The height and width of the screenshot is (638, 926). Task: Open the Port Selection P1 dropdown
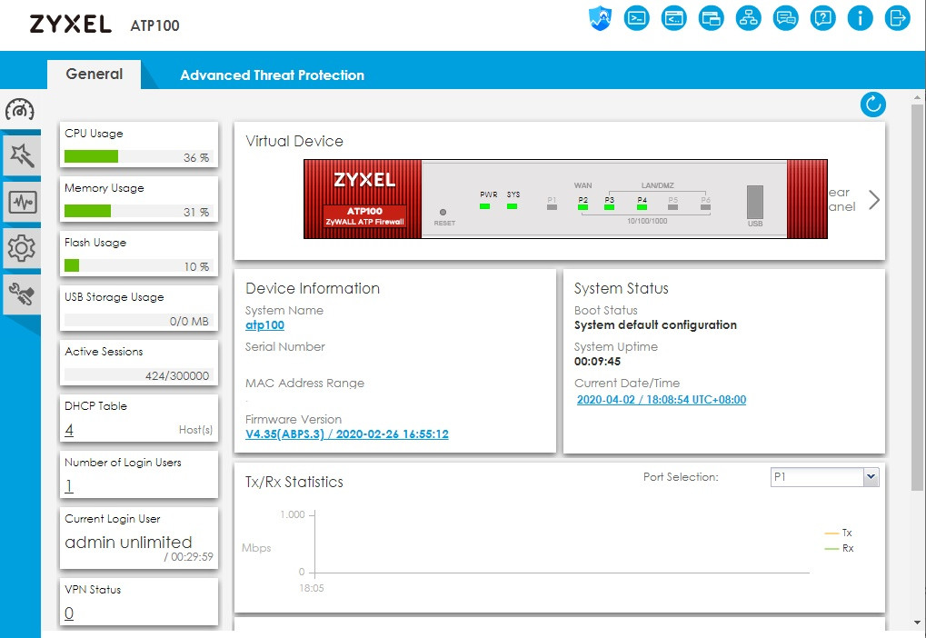coord(824,477)
